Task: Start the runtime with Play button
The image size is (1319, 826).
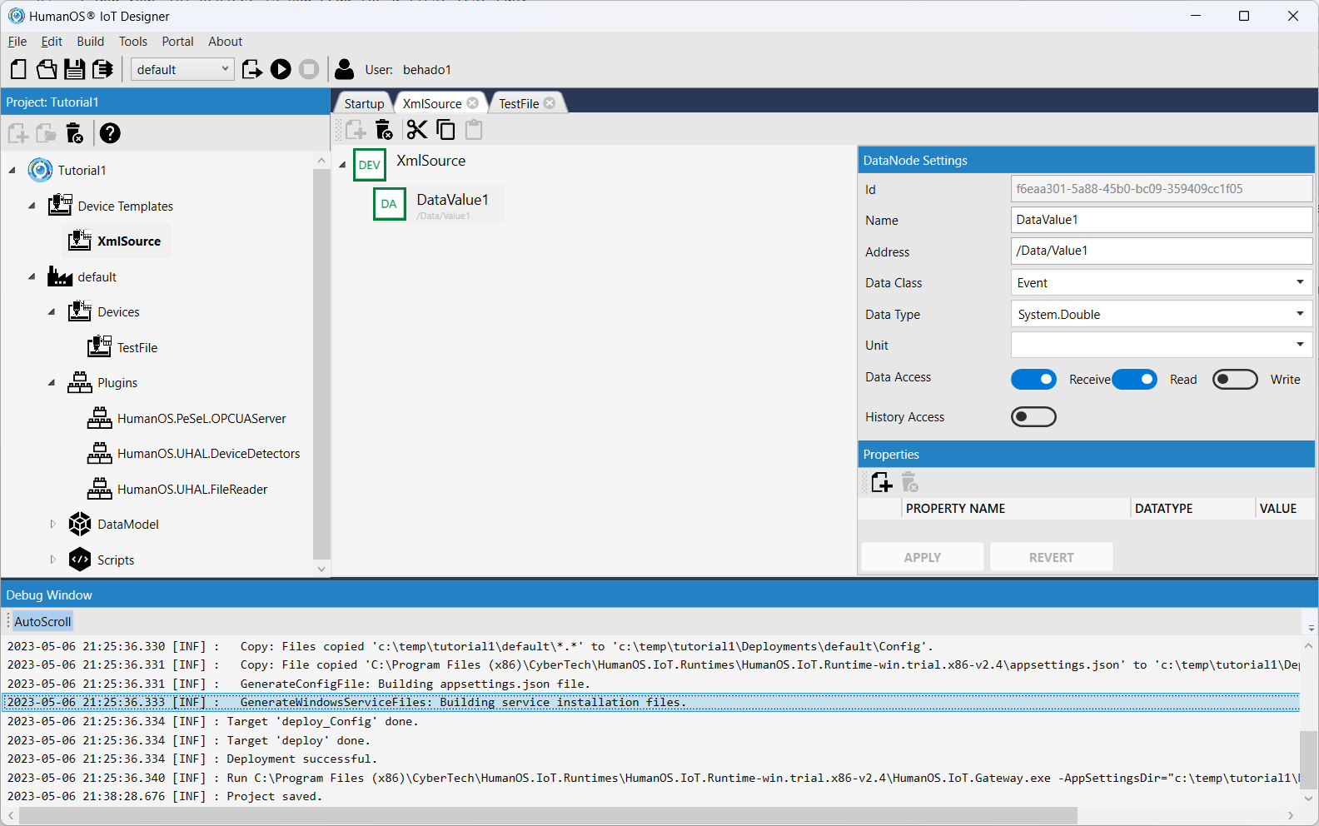Action: (x=281, y=69)
